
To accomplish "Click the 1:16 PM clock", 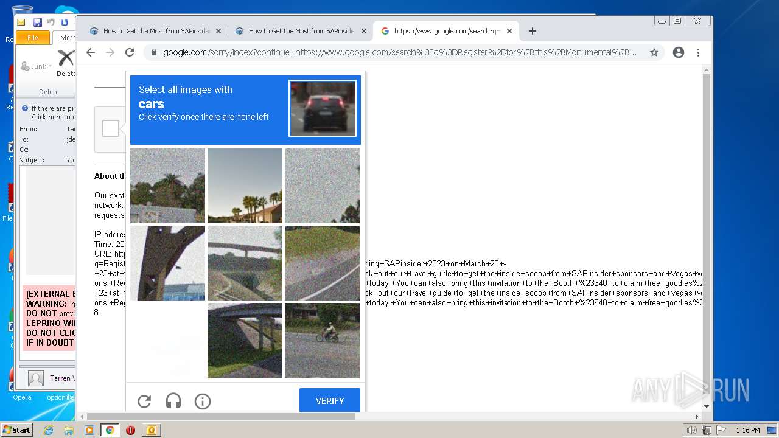I will 747,430.
